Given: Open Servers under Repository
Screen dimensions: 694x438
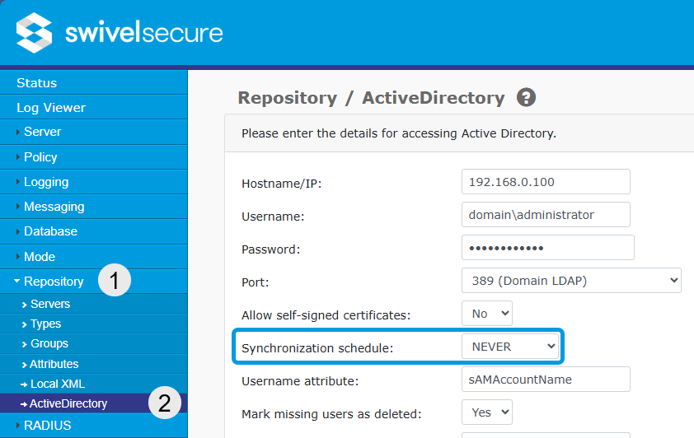Looking at the screenshot, I should (x=50, y=304).
